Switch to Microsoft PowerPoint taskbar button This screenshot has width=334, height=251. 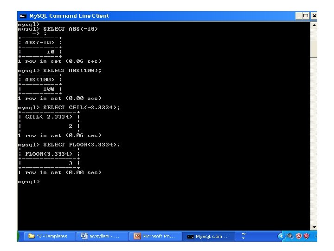155,236
